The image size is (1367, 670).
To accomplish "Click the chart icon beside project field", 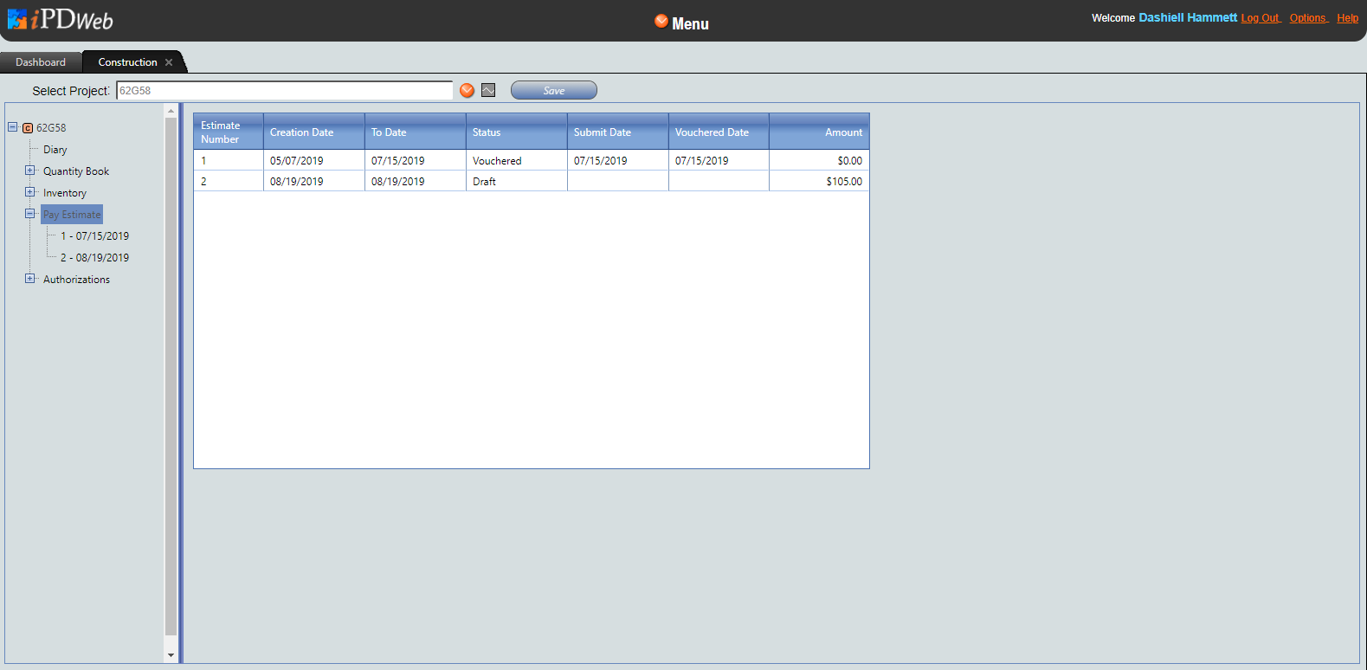I will click(488, 91).
